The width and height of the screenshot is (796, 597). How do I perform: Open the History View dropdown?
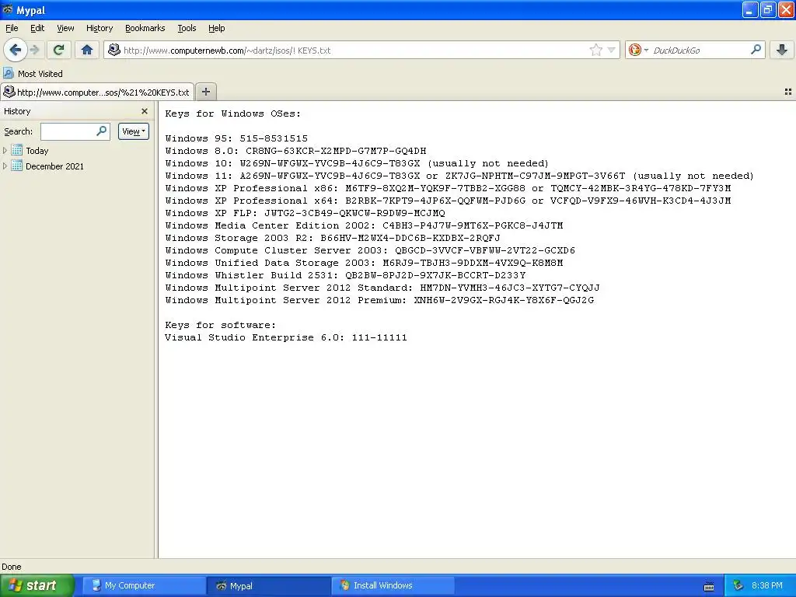coord(134,131)
